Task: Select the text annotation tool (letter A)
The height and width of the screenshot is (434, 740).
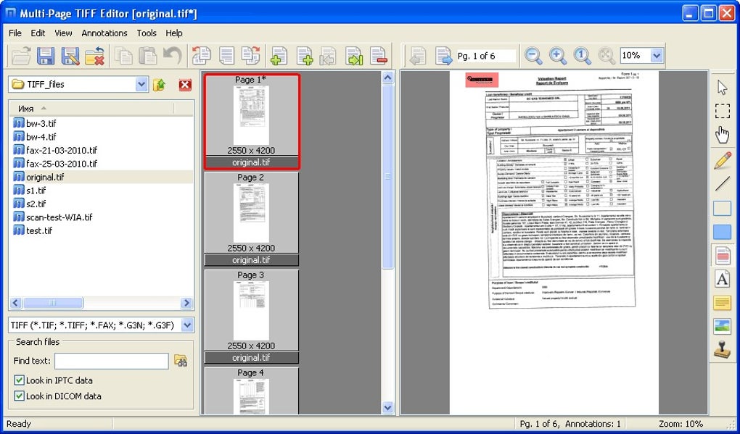Action: click(722, 279)
